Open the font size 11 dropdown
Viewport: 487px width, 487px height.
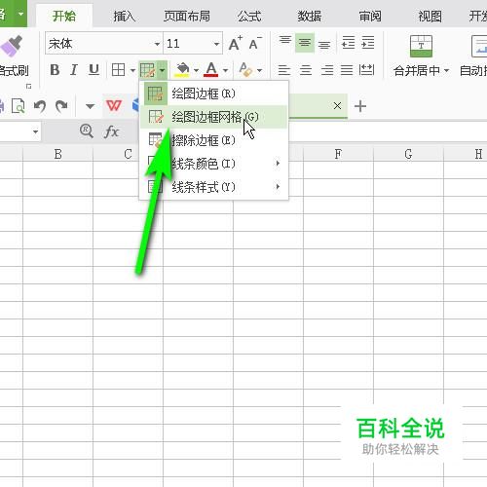pyautogui.click(x=216, y=44)
